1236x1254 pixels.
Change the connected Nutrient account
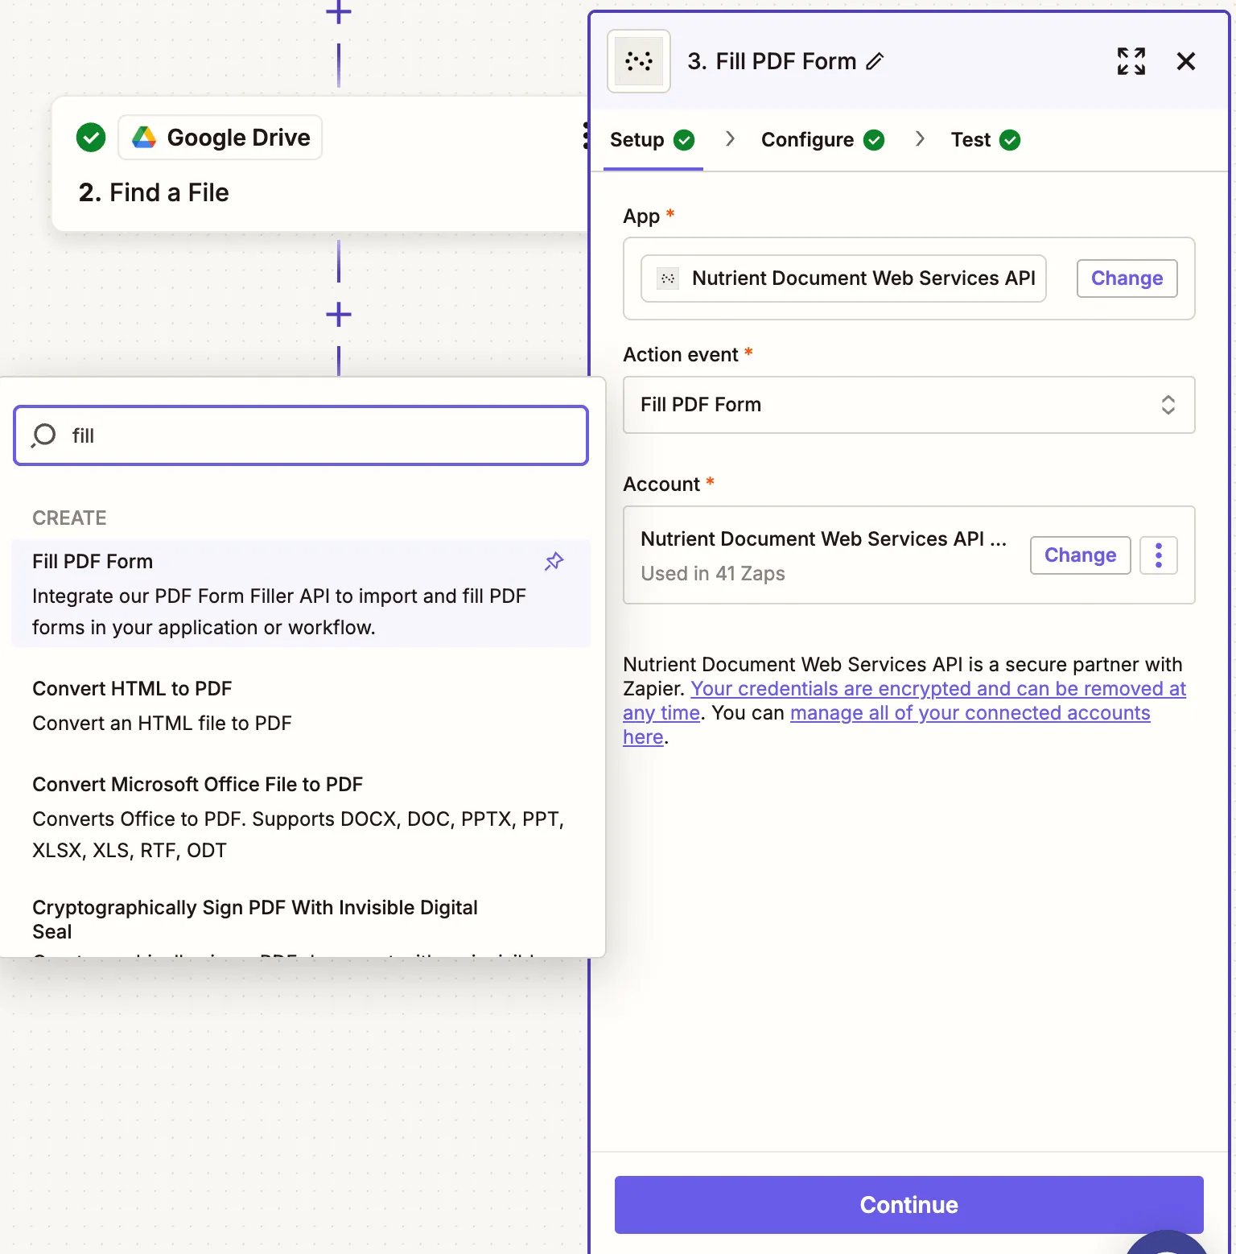point(1080,555)
